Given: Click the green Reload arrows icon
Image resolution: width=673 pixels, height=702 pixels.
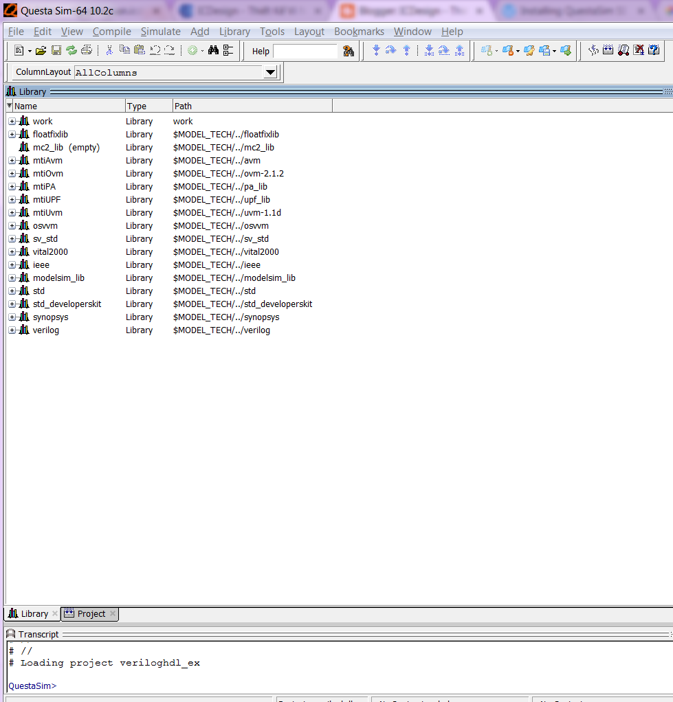Looking at the screenshot, I should pyautogui.click(x=71, y=50).
